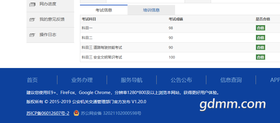
Task: Click the police badge icon beside 苏公网安备
Action: point(76,113)
